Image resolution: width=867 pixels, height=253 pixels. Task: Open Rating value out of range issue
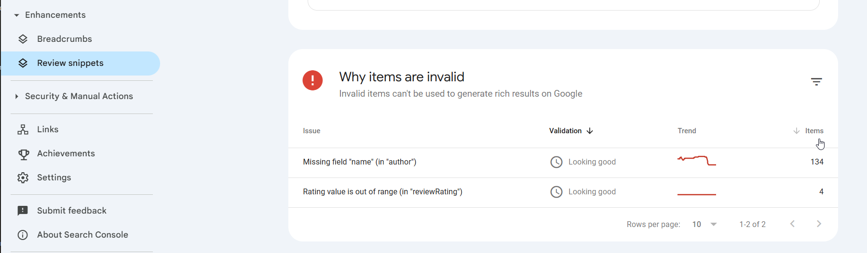(x=382, y=192)
